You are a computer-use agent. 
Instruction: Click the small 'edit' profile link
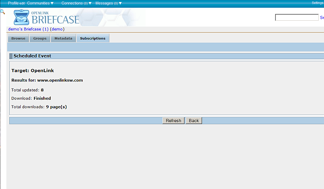(22, 3)
